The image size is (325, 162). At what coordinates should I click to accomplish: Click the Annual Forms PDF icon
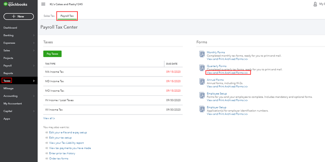point(202,81)
